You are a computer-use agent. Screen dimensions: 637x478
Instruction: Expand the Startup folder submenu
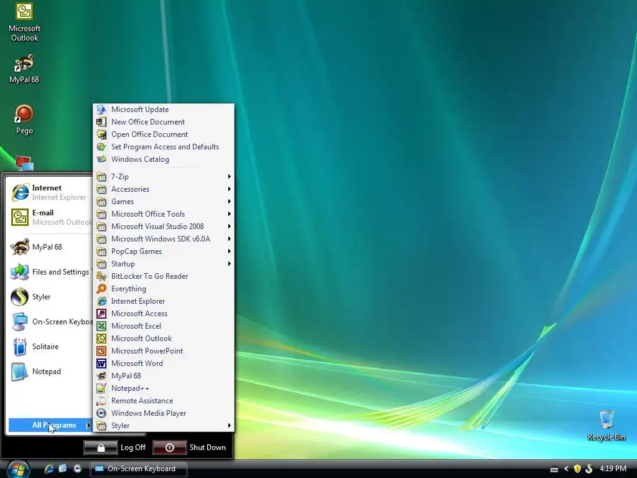point(164,264)
